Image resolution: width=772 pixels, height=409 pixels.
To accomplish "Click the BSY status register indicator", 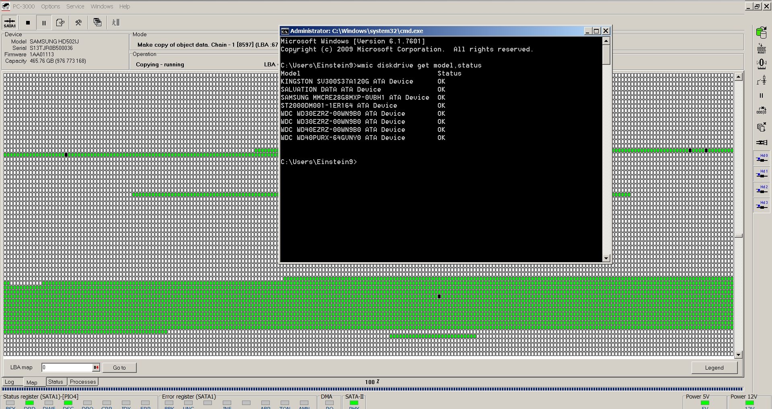I will [10, 403].
